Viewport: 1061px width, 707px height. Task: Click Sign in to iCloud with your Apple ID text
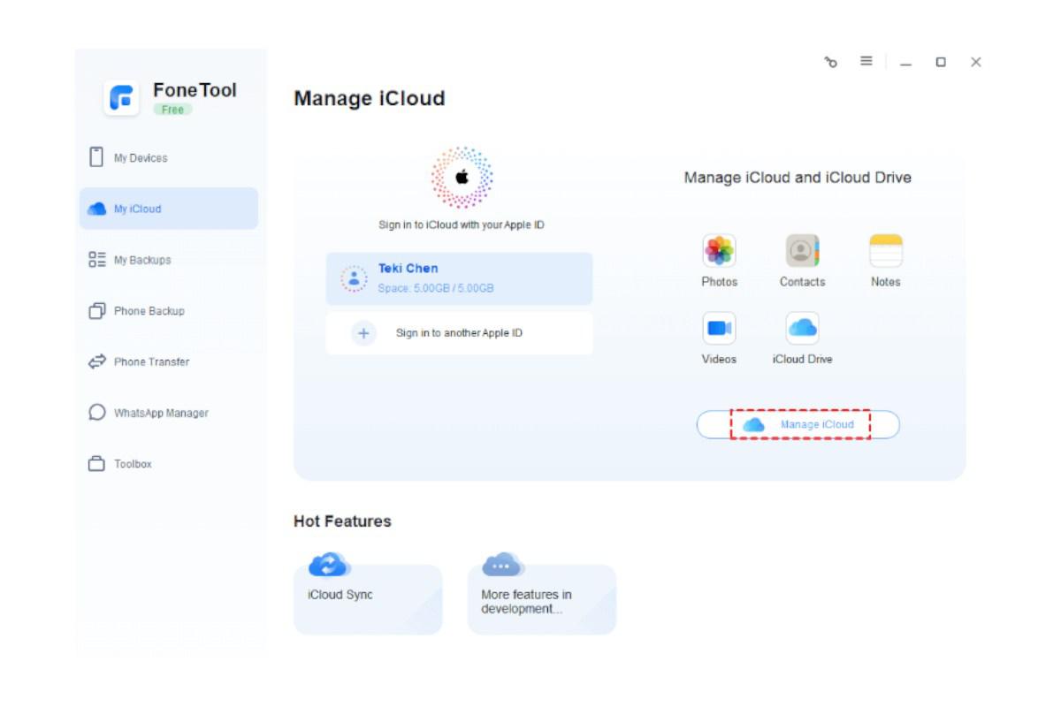pyautogui.click(x=462, y=225)
